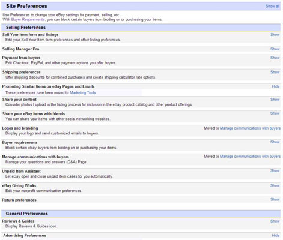
Task: Expand Share your eBay items with friends
Action: [x=275, y=113]
